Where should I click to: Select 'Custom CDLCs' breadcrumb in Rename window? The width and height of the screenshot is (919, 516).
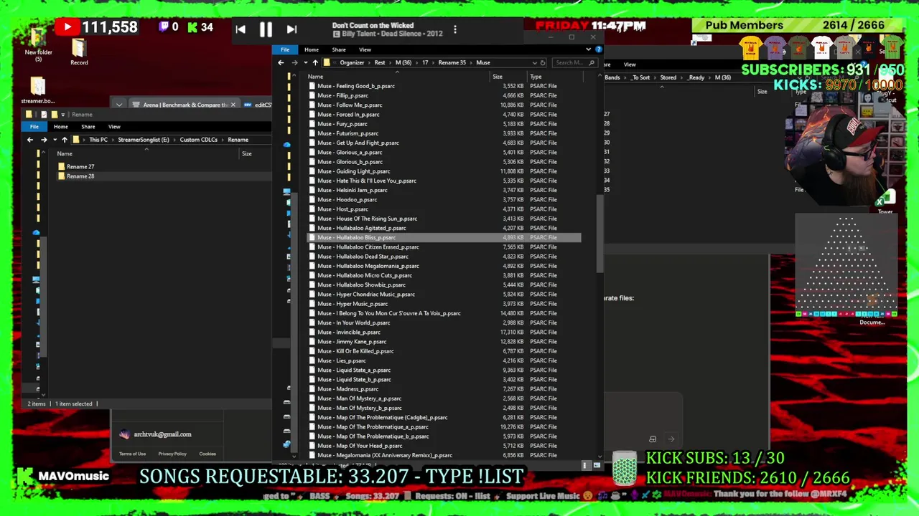click(198, 140)
